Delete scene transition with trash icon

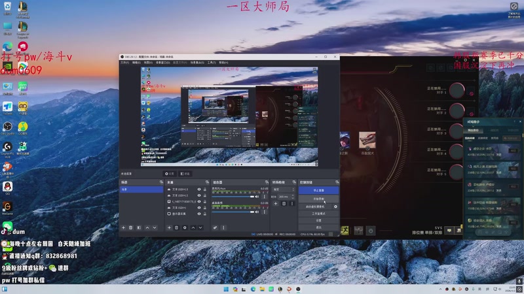tap(284, 204)
